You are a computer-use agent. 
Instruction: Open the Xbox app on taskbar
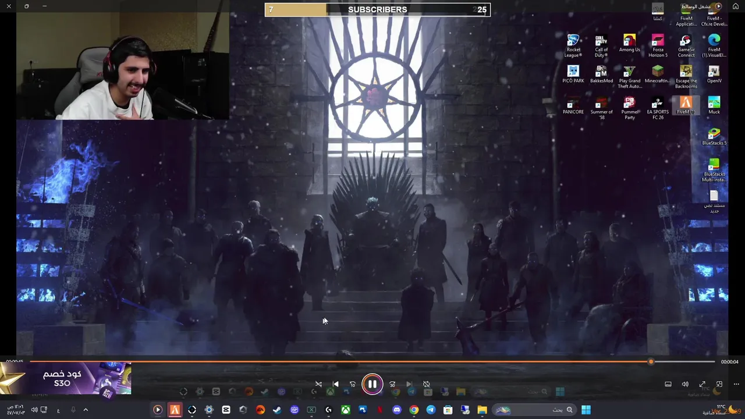[x=346, y=410]
